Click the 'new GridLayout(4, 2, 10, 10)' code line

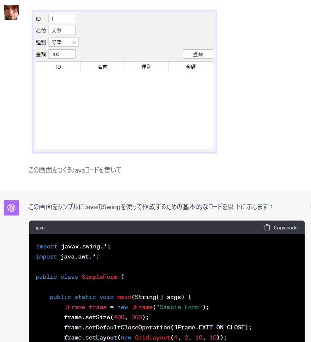tap(145, 338)
